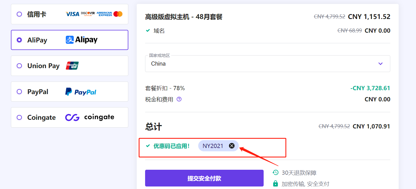This screenshot has width=416, height=189.
Task: Click the taxes and fees help icon
Action: tap(179, 99)
